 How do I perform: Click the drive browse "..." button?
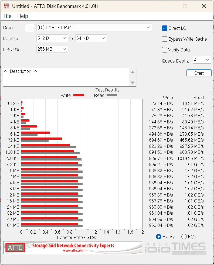coord(30,28)
